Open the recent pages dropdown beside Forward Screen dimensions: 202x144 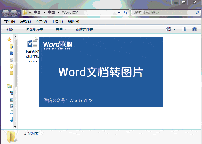point(19,13)
